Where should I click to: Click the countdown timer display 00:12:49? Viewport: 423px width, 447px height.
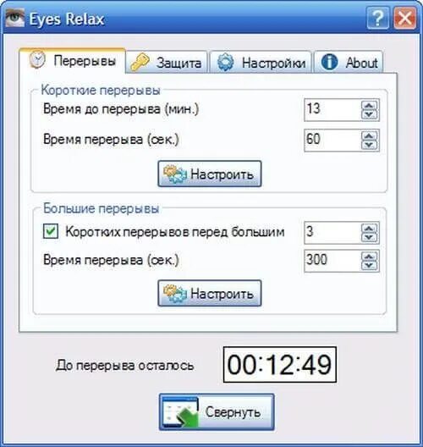[x=280, y=365]
